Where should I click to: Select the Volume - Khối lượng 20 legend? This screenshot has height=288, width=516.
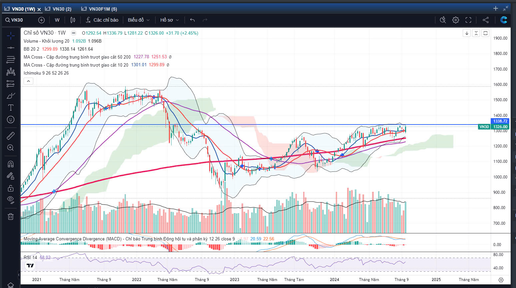coord(46,41)
